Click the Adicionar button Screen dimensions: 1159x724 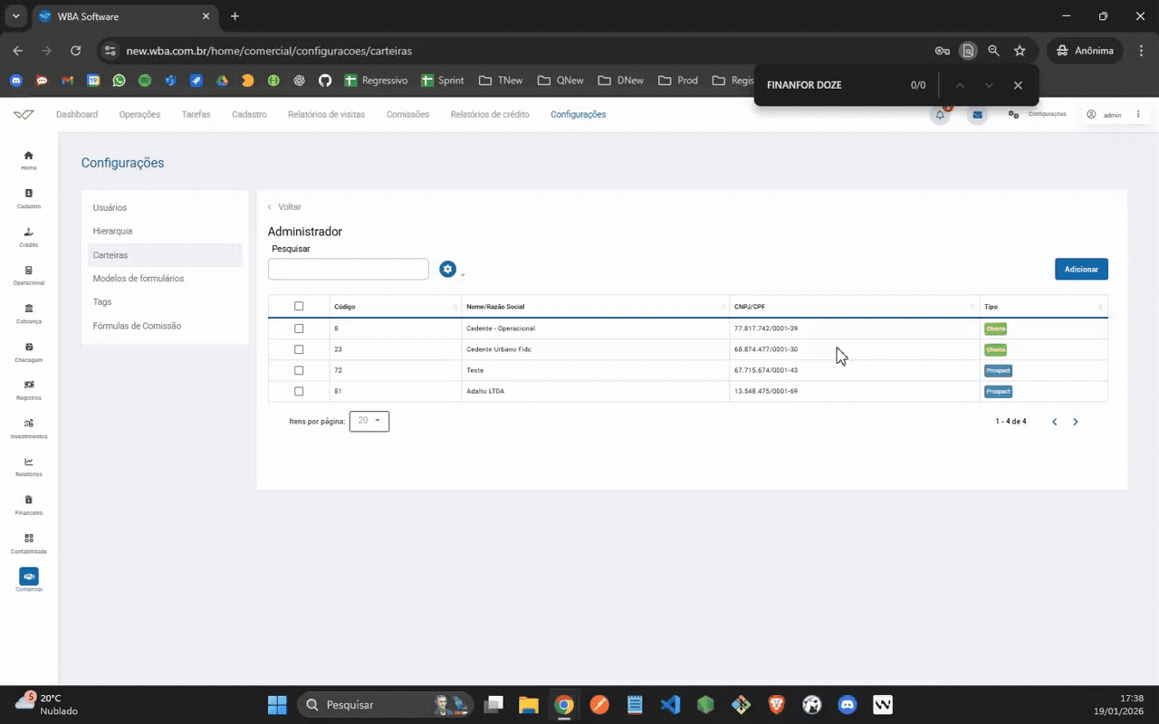[1081, 269]
